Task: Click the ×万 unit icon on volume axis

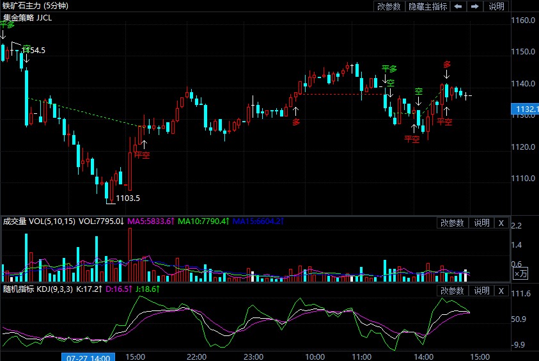Action: pos(521,273)
